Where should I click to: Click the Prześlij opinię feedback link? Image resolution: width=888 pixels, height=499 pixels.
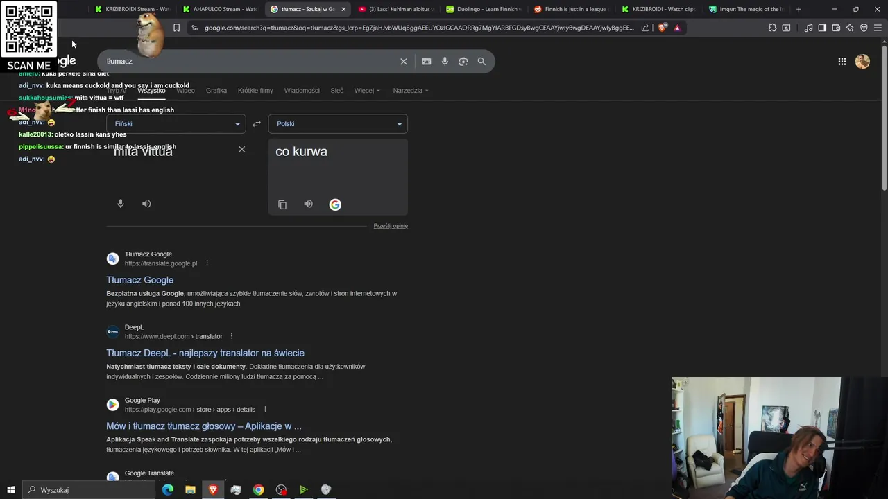[391, 226]
